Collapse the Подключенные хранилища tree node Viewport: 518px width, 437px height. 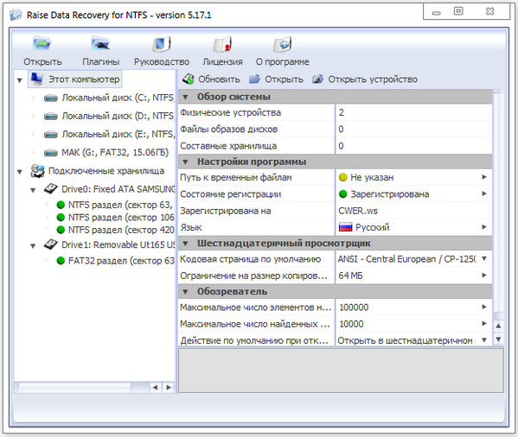(x=20, y=172)
